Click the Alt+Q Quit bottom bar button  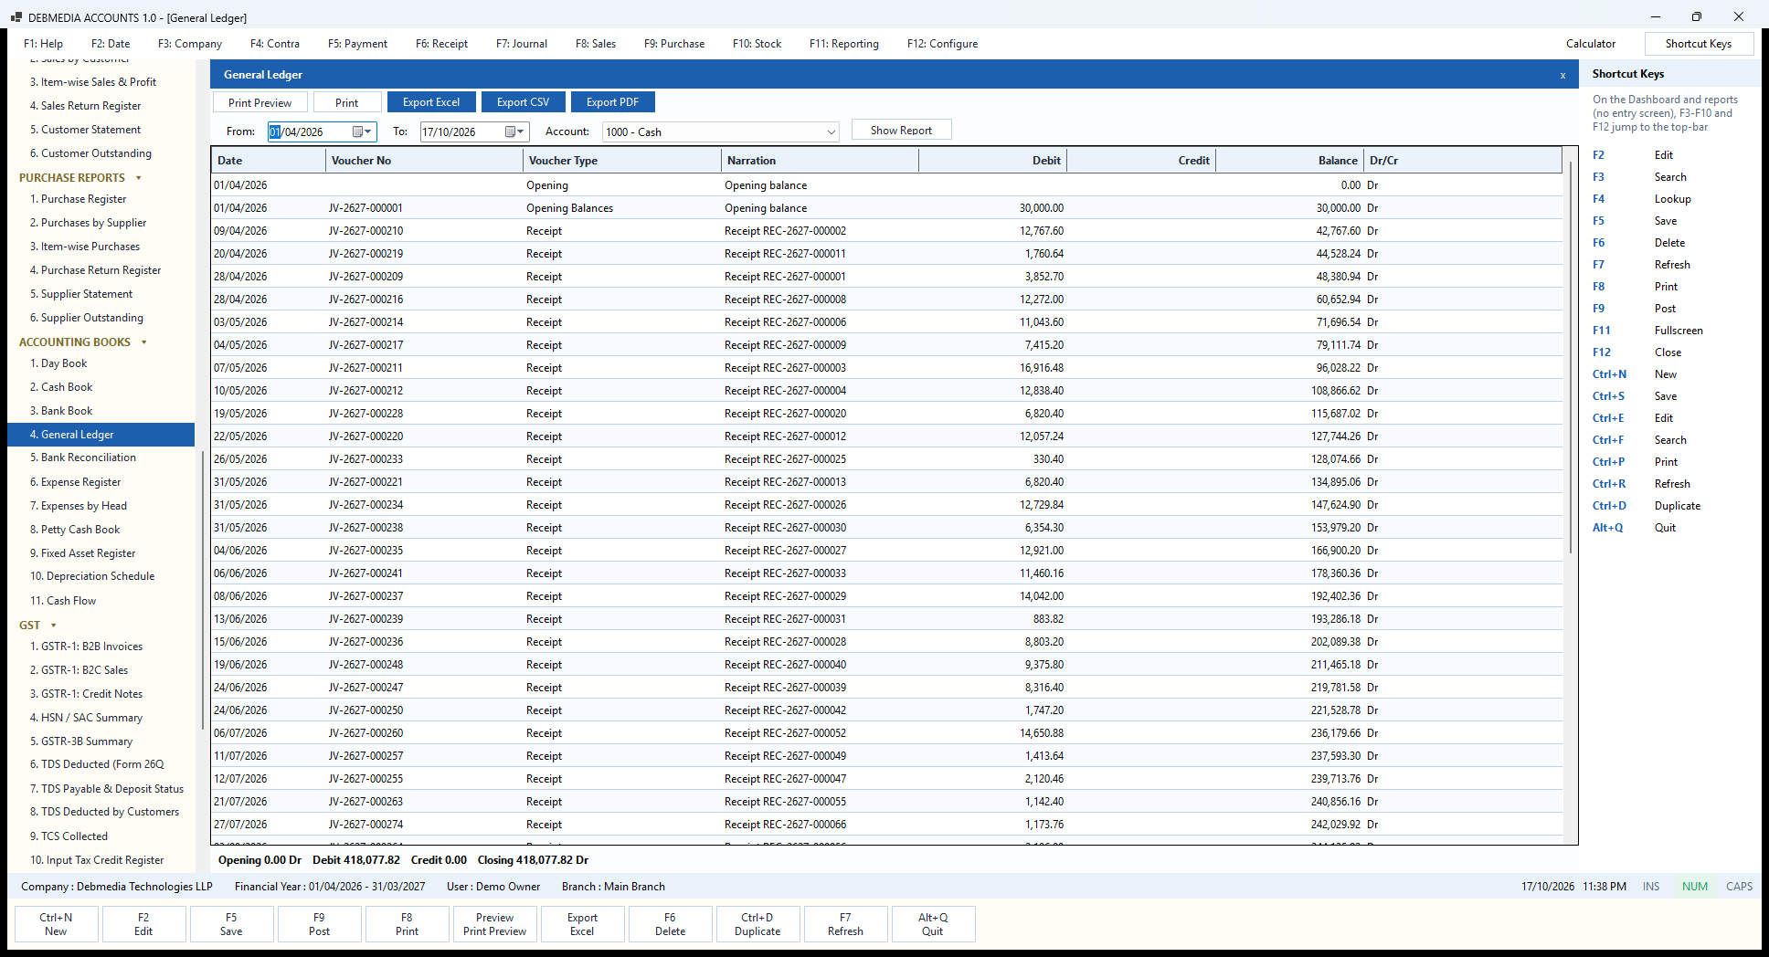pos(933,924)
